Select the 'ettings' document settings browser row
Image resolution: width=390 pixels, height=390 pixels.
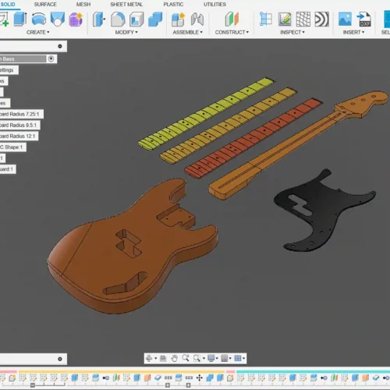(9, 70)
